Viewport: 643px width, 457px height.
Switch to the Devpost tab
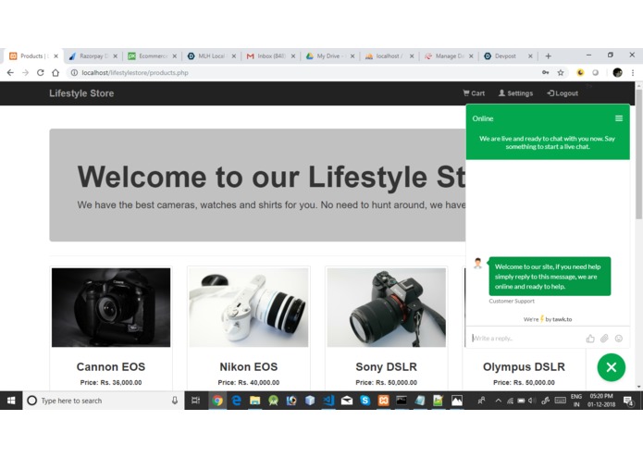pos(506,56)
